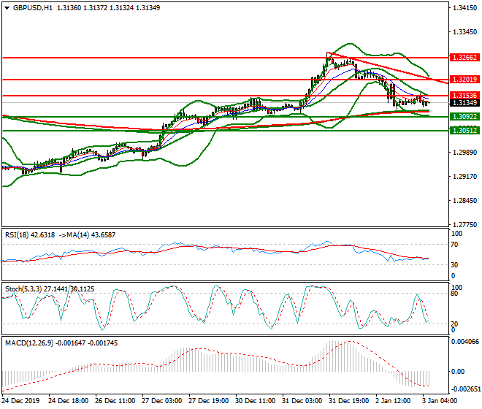The image size is (482, 409).
Task: Click the 1.27750 price scale value
Action: [465, 225]
